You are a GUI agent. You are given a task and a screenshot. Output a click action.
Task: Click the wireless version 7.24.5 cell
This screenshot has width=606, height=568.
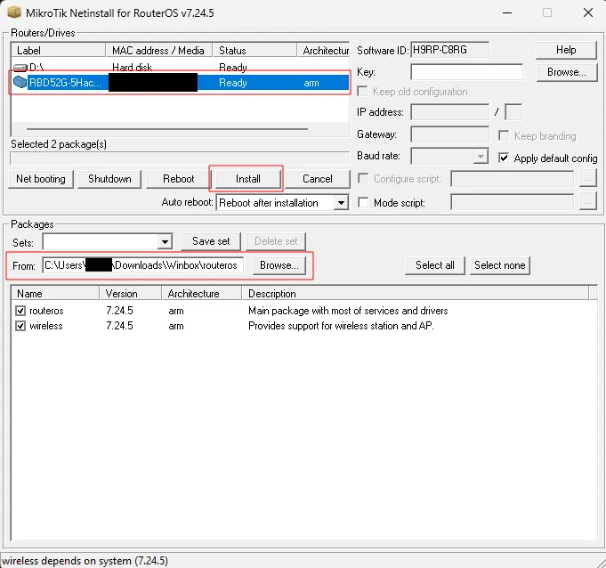pos(119,326)
